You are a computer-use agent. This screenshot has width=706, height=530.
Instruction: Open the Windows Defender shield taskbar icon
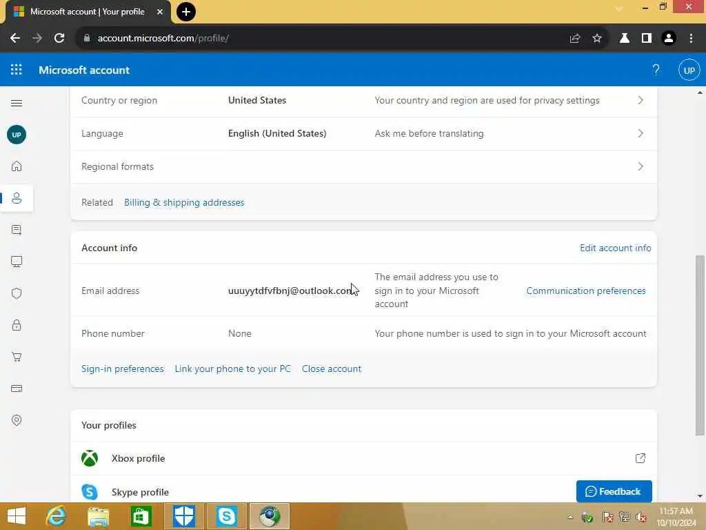point(183,516)
